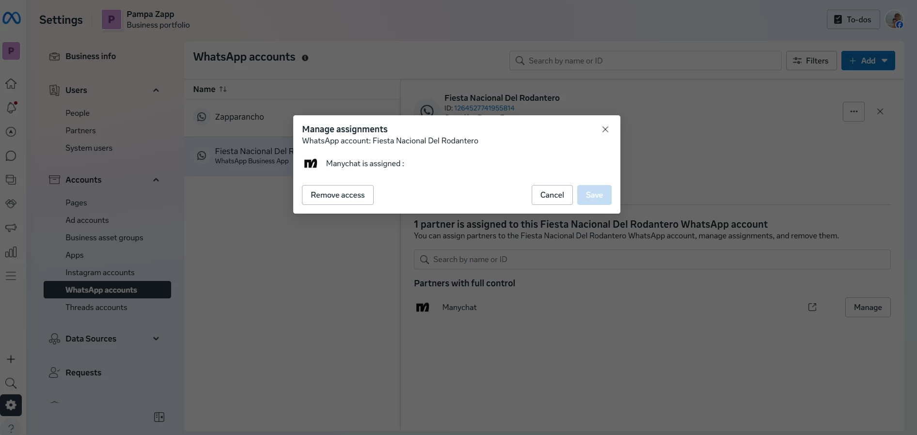This screenshot has height=435, width=917.
Task: Click the sidebar collapse panel icon
Action: [x=159, y=417]
